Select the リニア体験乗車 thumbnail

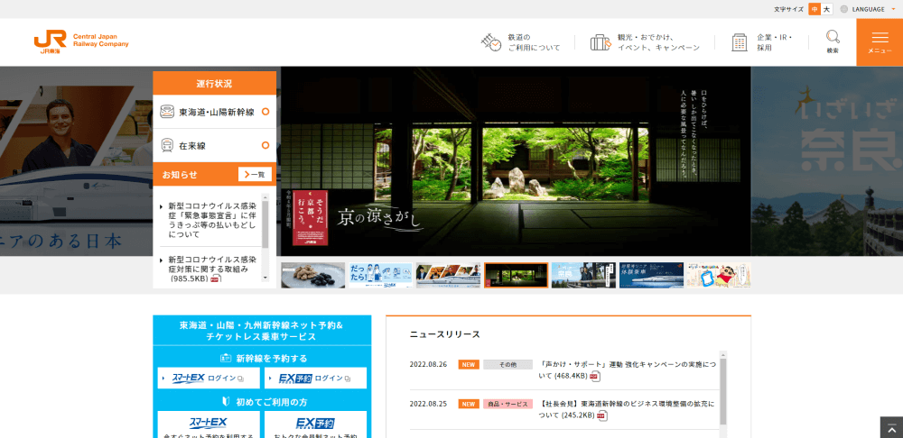pos(651,276)
